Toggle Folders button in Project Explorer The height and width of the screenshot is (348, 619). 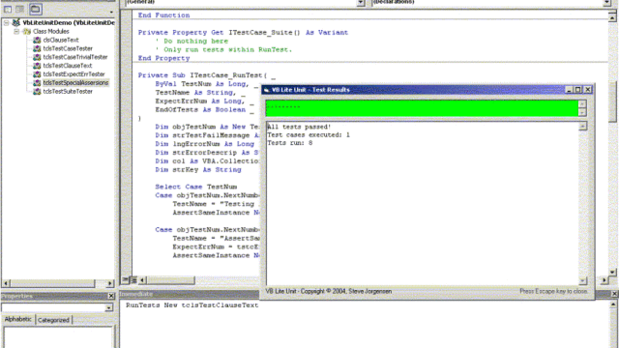(35, 9)
